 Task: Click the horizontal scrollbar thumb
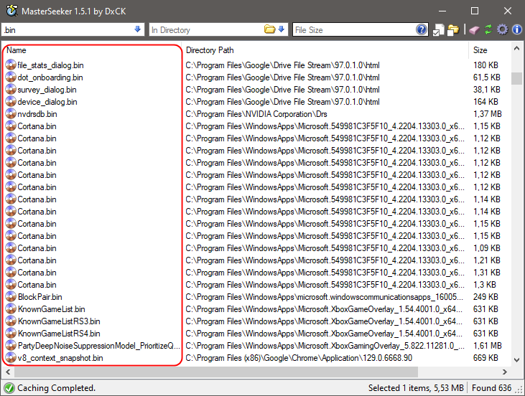point(216,372)
